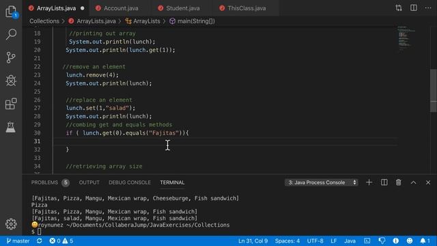
Task: Click Collections breadcrumb
Action: click(44, 21)
